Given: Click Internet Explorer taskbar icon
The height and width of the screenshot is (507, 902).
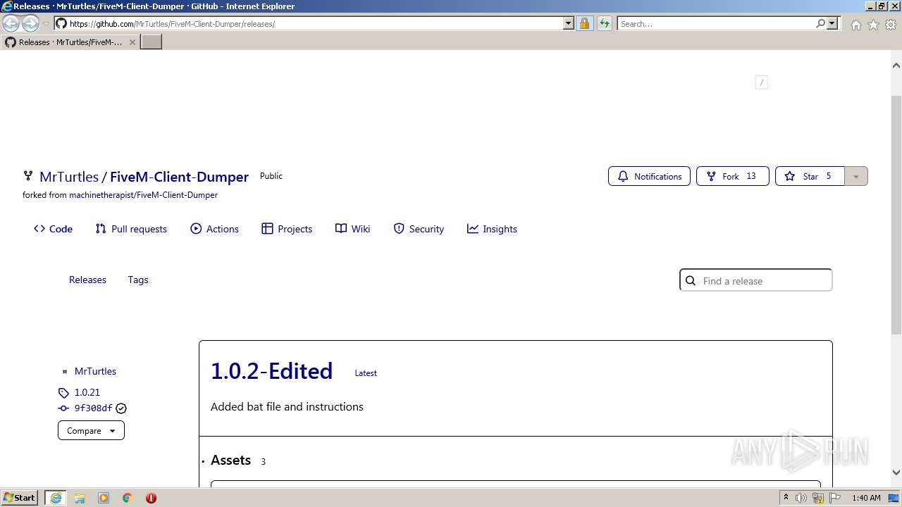Looking at the screenshot, I should coord(55,498).
